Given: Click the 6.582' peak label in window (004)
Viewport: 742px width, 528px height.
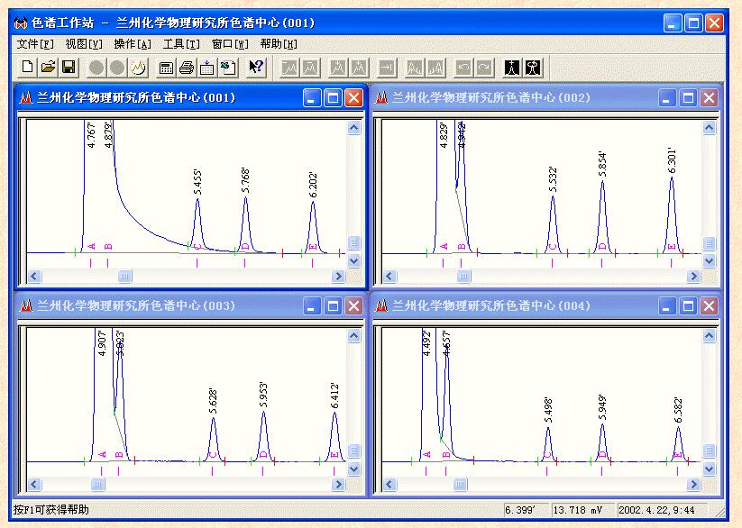Looking at the screenshot, I should 678,410.
